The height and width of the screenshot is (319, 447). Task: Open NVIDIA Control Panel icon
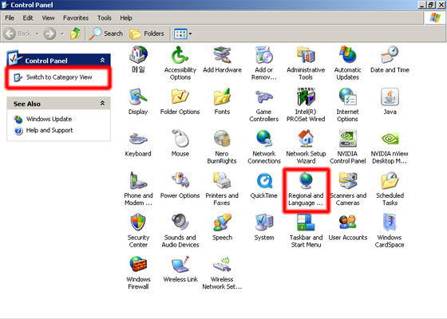[x=347, y=147]
